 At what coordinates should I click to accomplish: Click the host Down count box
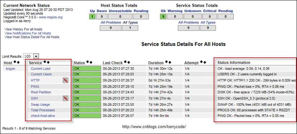click(x=102, y=17)
